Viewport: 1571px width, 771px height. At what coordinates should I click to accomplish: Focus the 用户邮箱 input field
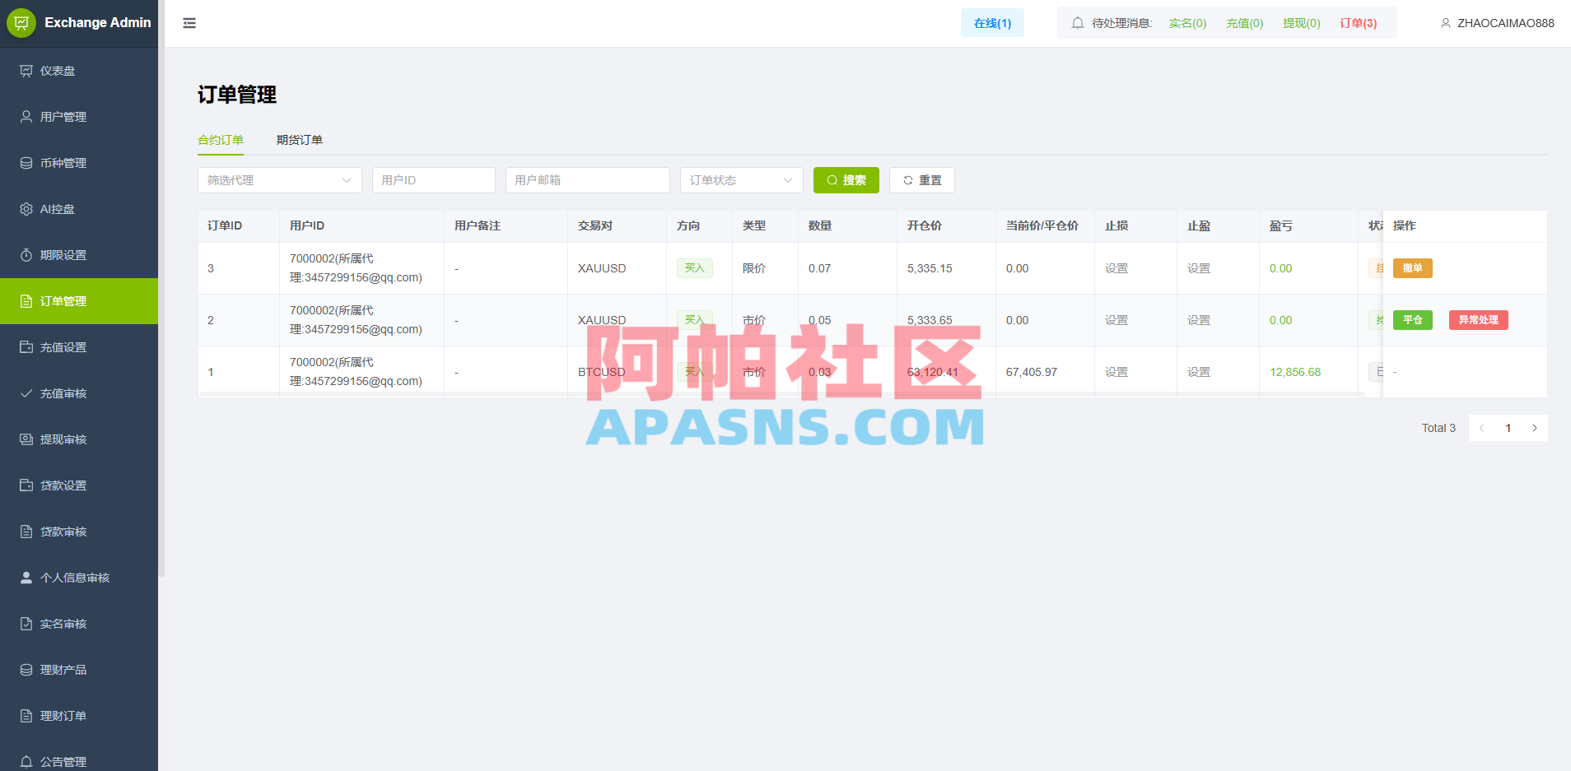coord(588,180)
